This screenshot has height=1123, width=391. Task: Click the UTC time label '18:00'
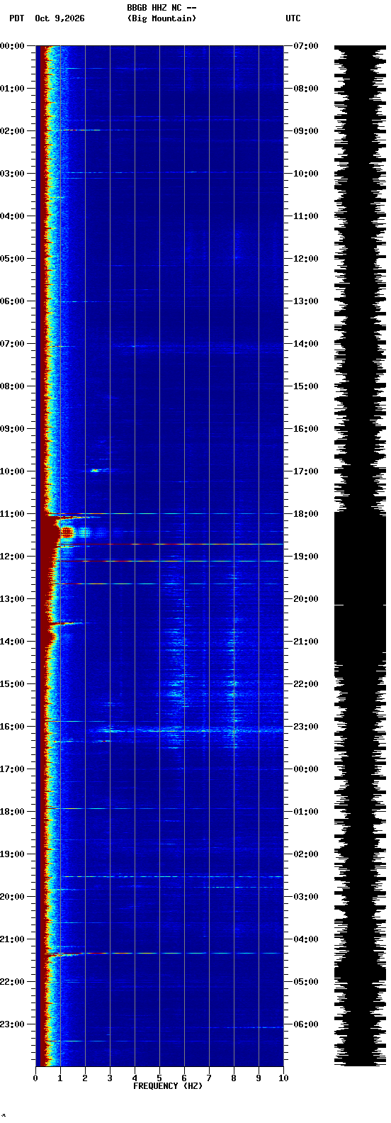point(306,514)
